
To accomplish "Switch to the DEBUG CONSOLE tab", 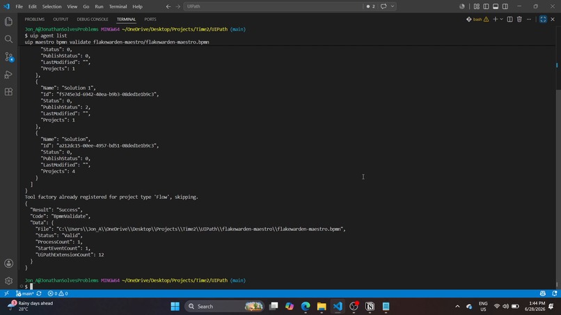I will (93, 19).
